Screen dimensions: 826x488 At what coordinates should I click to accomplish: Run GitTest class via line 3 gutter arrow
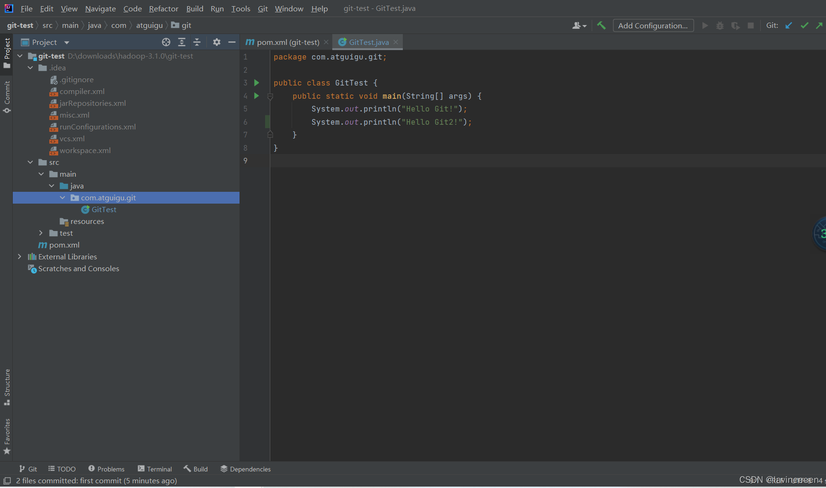(257, 83)
